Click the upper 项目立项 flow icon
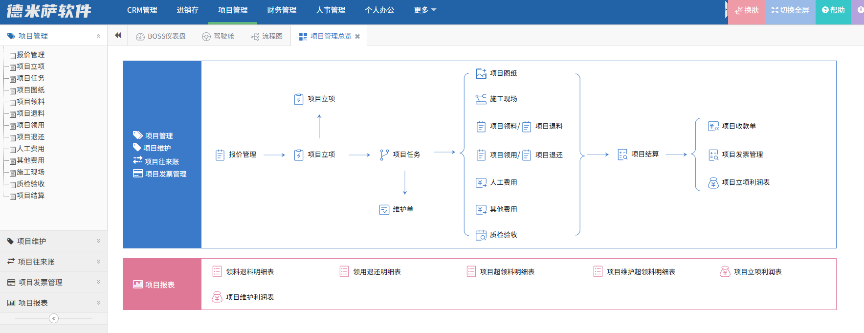The height and width of the screenshot is (333, 864). click(299, 99)
